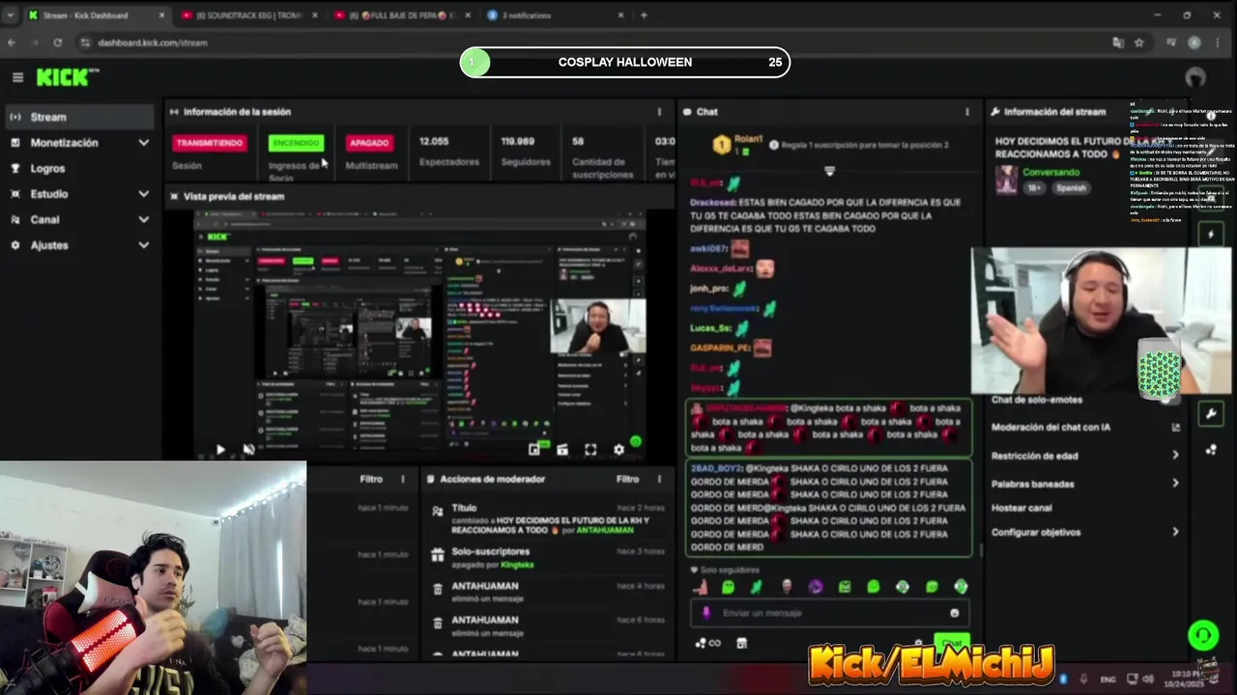This screenshot has height=695, width=1237.
Task: Open stream preview settings gear
Action: coord(618,450)
